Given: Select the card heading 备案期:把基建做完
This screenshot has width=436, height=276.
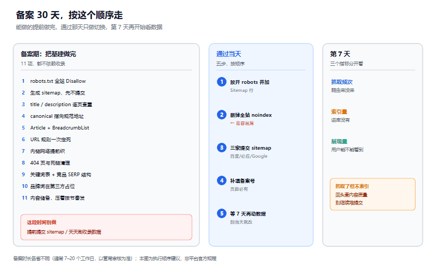Looking at the screenshot, I should tap(48, 54).
